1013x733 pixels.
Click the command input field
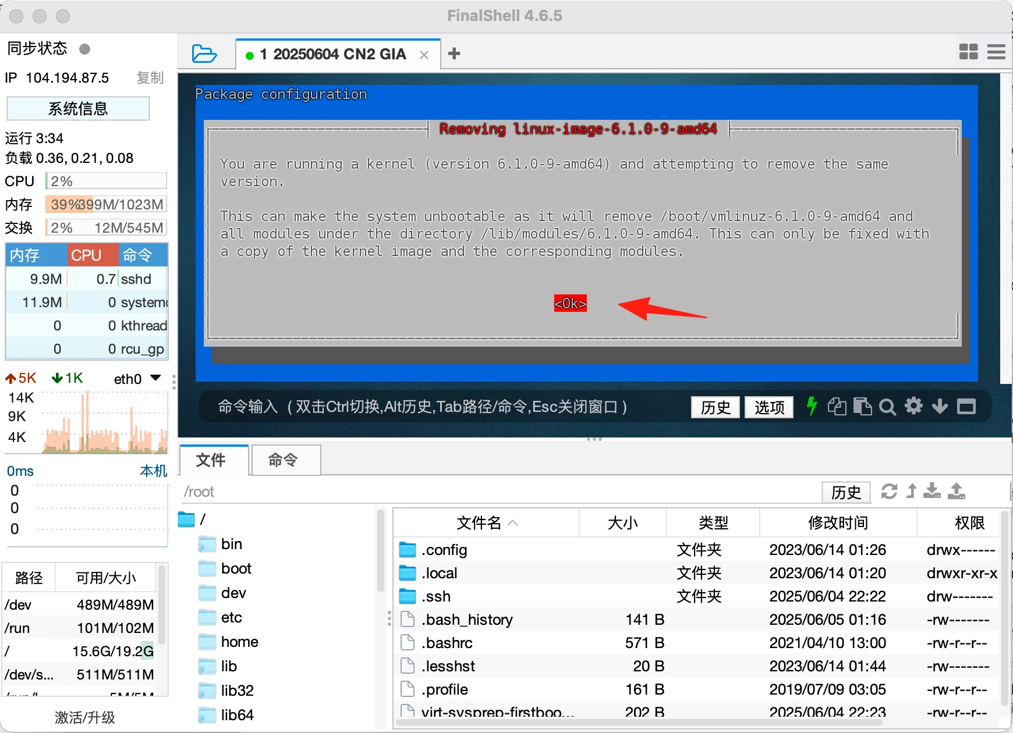pos(442,407)
